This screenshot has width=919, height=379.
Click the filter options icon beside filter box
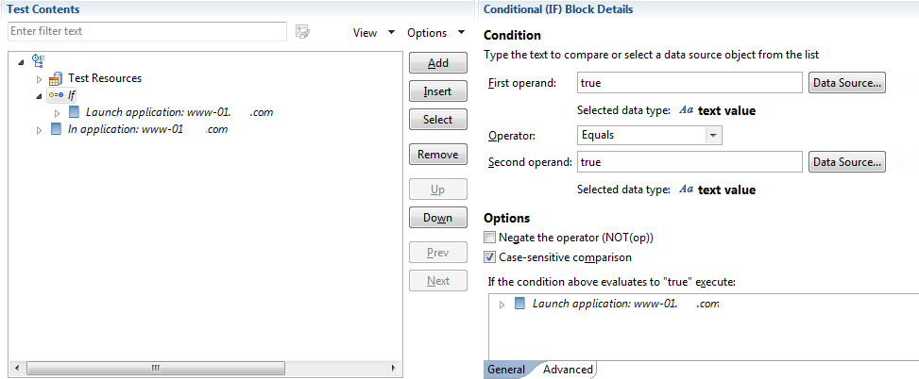(302, 32)
